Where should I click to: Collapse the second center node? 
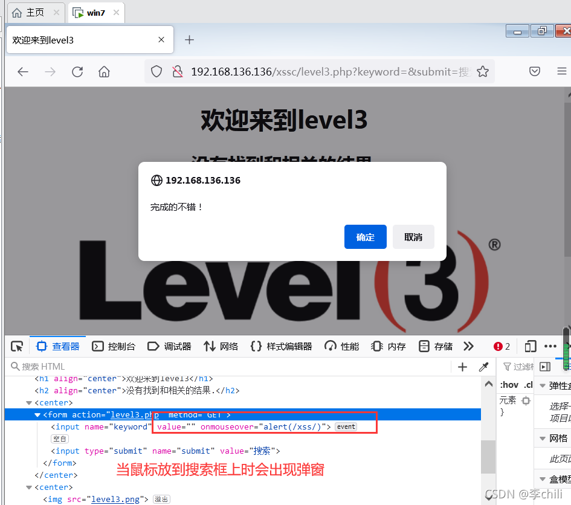[x=29, y=487]
